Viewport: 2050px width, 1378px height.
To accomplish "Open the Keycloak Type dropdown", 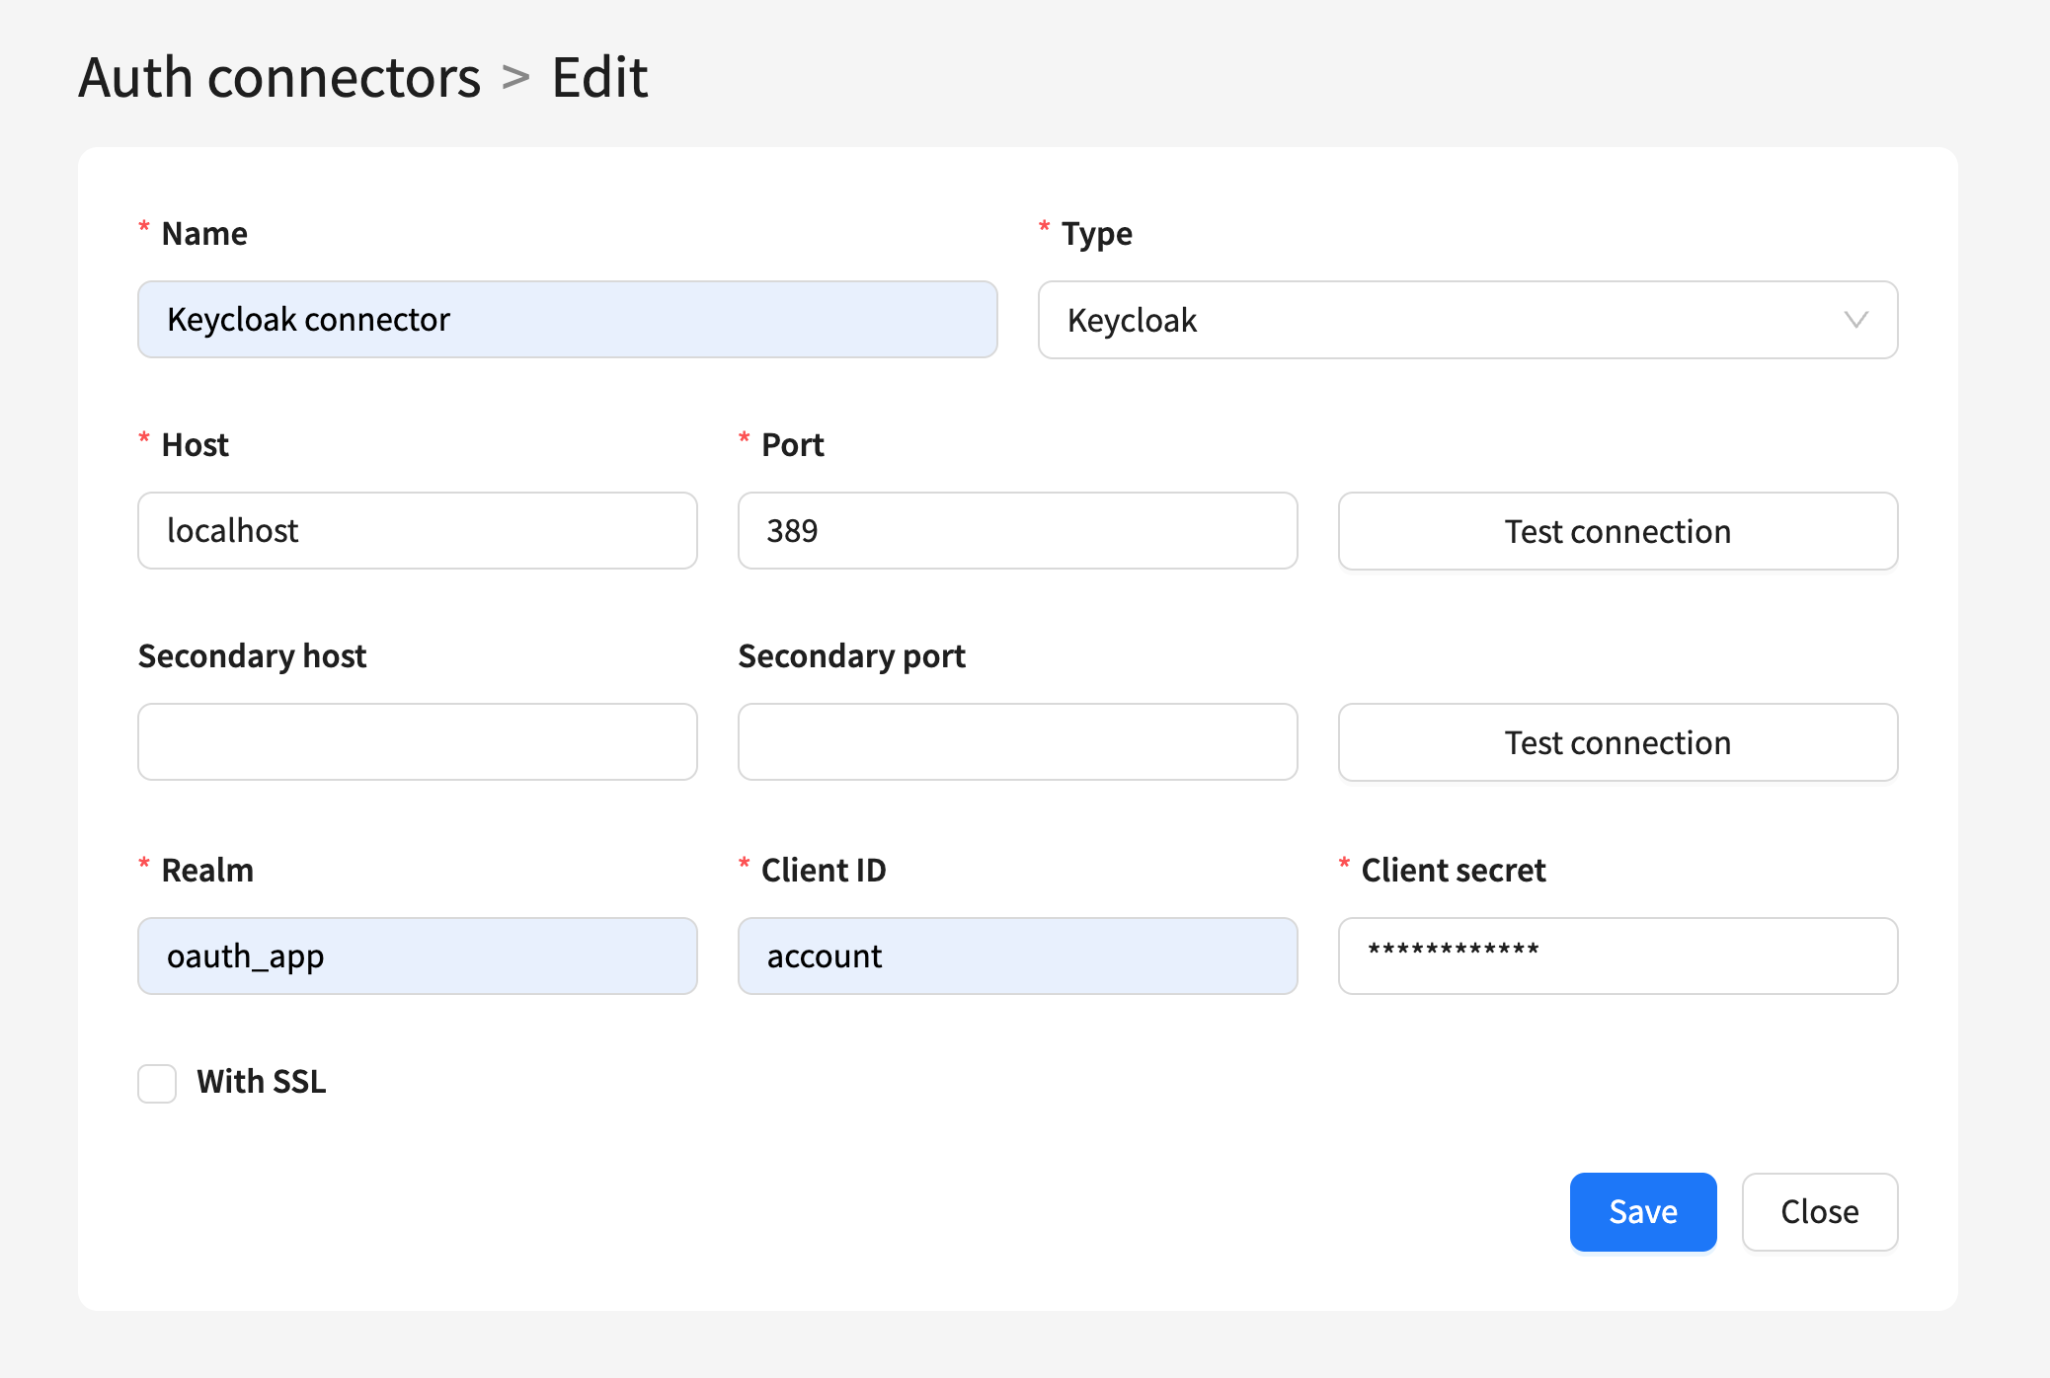I will 1466,320.
